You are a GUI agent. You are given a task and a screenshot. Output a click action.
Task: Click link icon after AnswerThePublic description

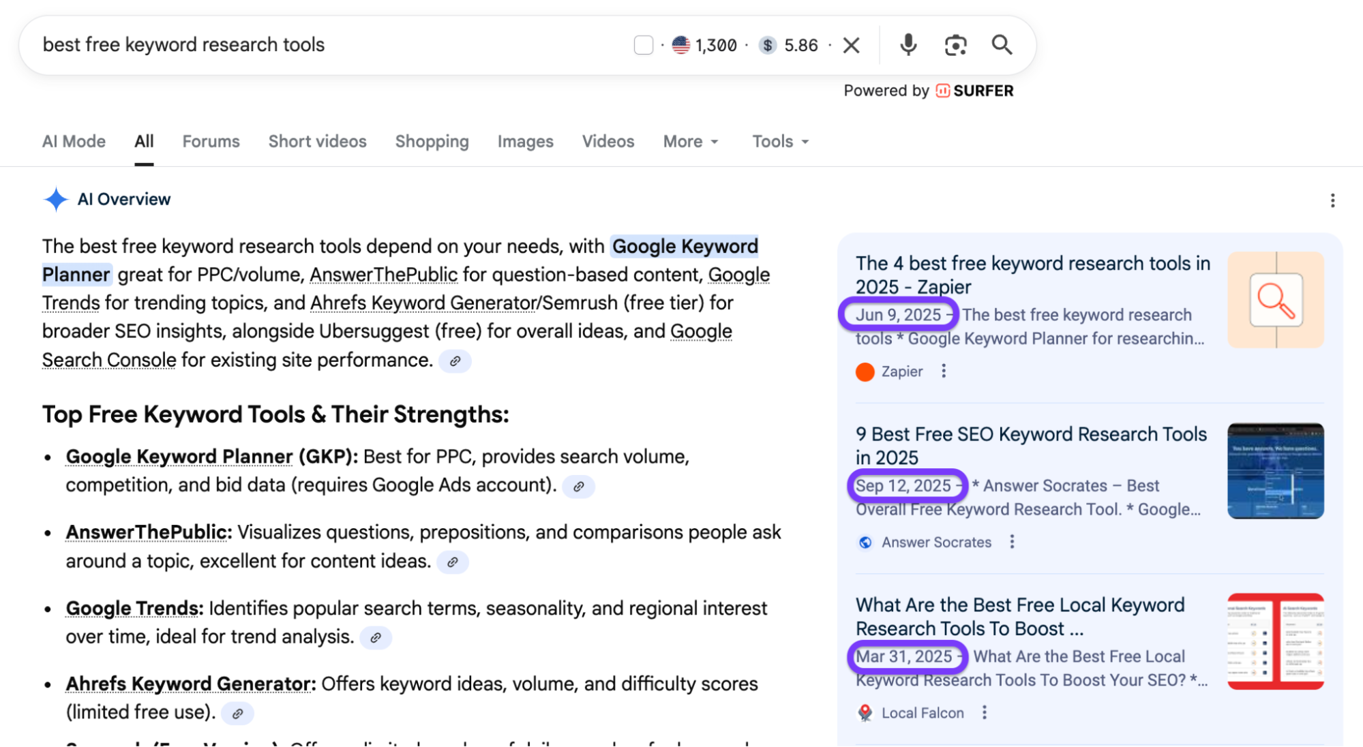(452, 562)
